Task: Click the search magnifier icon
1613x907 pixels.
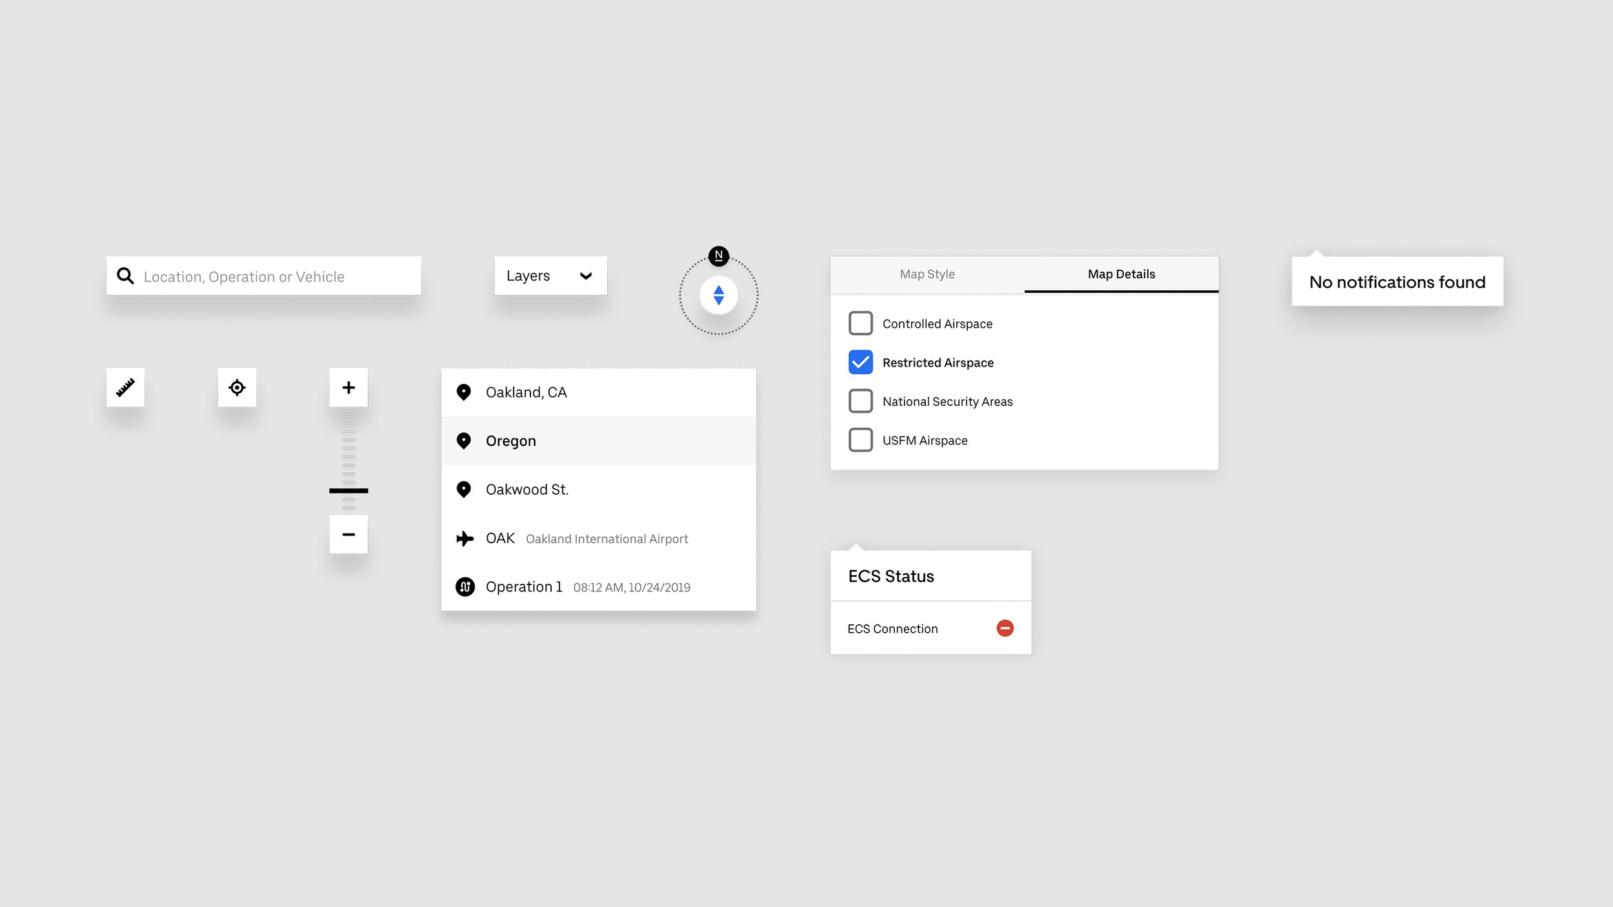Action: (125, 276)
